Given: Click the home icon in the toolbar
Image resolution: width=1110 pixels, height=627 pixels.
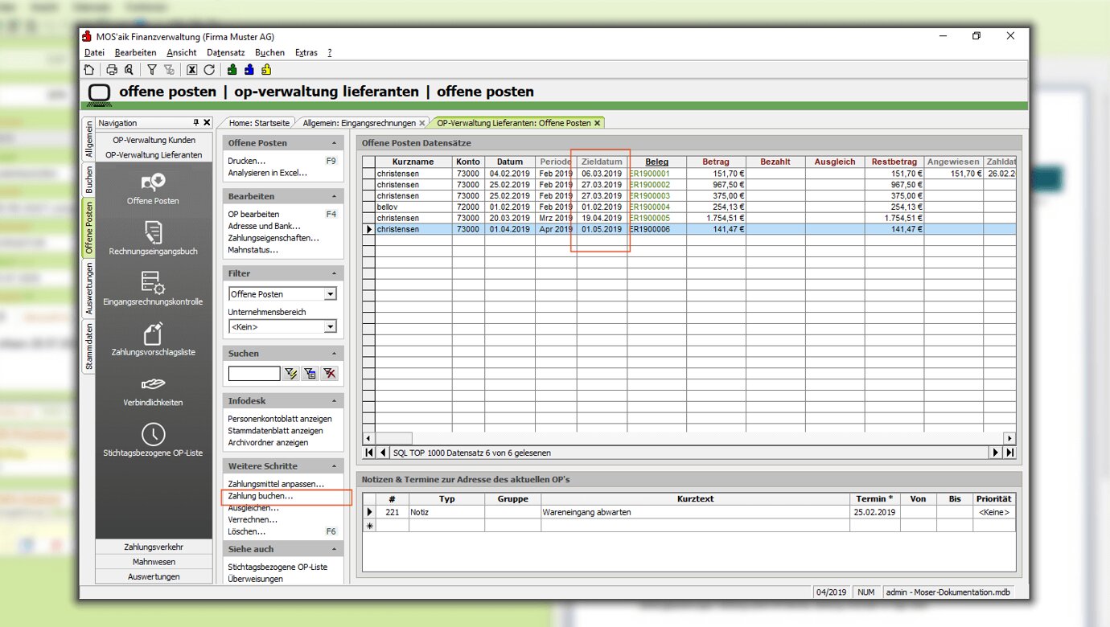Looking at the screenshot, I should click(x=89, y=70).
